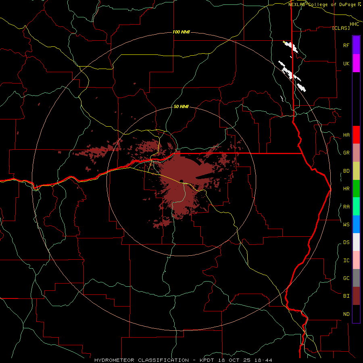363x363 pixels.
Task: Click the GR legend color swatch
Action: (x=356, y=153)
